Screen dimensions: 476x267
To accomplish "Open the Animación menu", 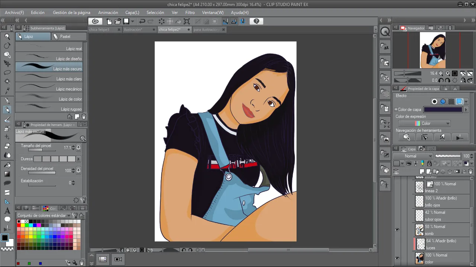I will [108, 12].
